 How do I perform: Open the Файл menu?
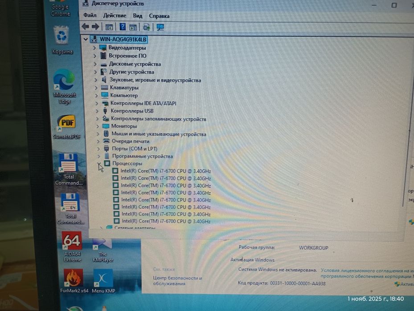tap(90, 15)
